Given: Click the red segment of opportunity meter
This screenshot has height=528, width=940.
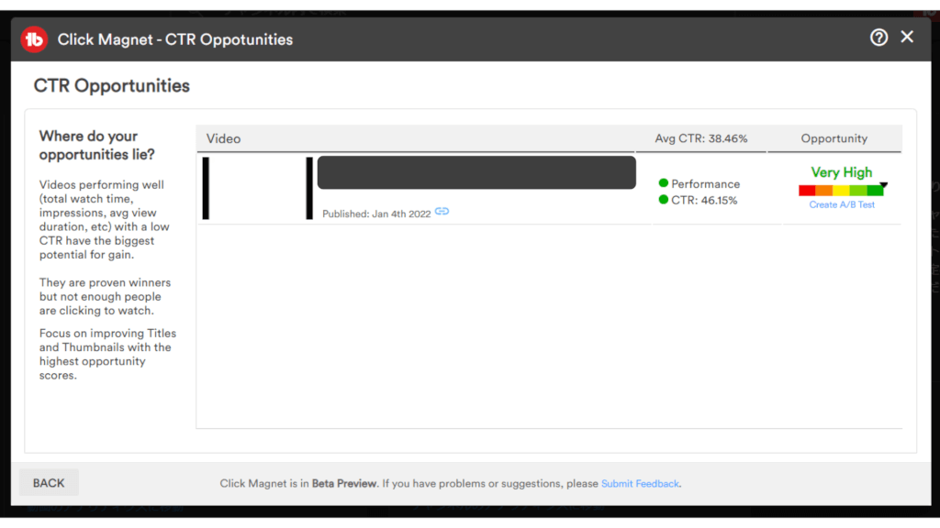Looking at the screenshot, I should tap(807, 191).
